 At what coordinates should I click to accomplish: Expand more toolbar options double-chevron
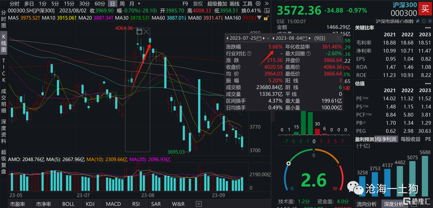(x=266, y=4)
